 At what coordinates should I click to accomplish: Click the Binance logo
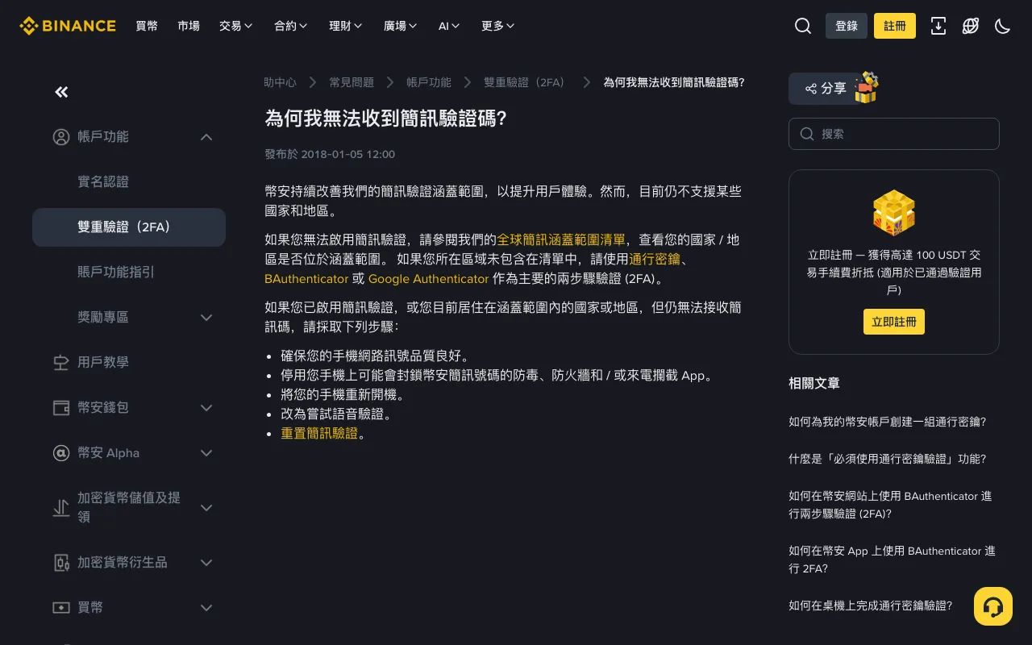(x=68, y=26)
